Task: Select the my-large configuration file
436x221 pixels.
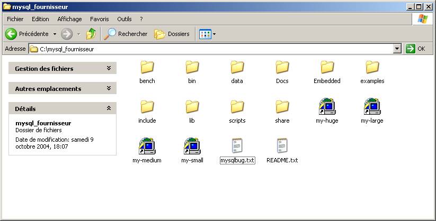Action: [372, 107]
